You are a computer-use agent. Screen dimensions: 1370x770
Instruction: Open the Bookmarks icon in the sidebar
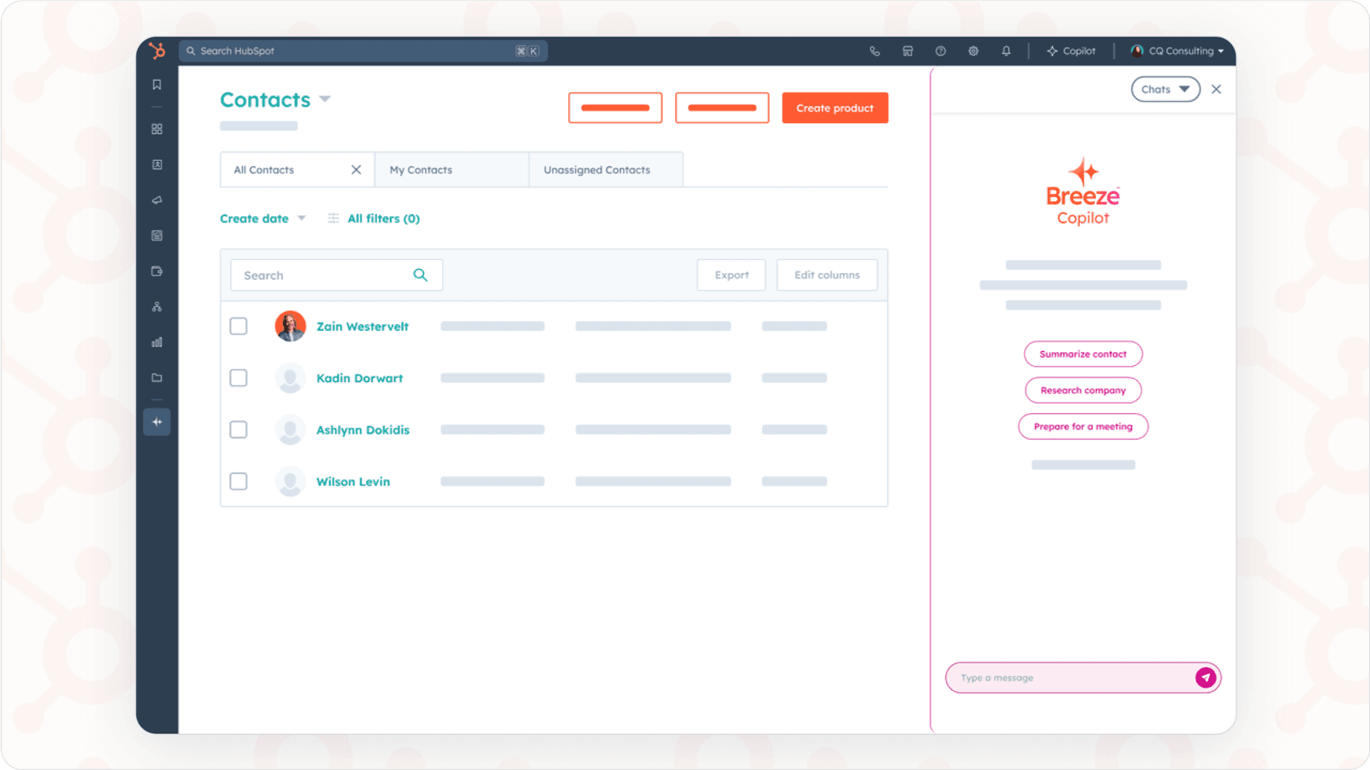point(157,84)
